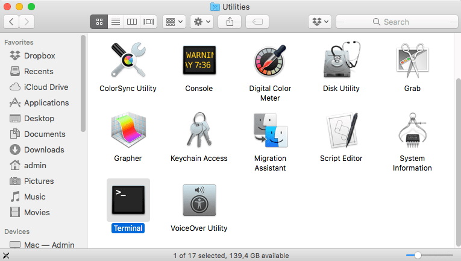Switch to icon view

tap(99, 22)
